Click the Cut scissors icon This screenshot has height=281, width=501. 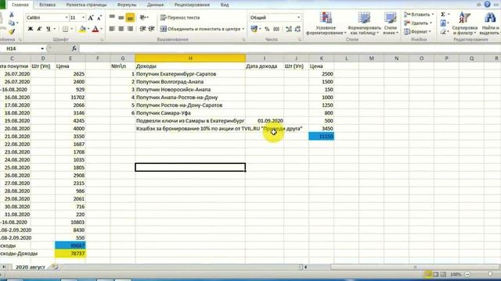[12, 15]
